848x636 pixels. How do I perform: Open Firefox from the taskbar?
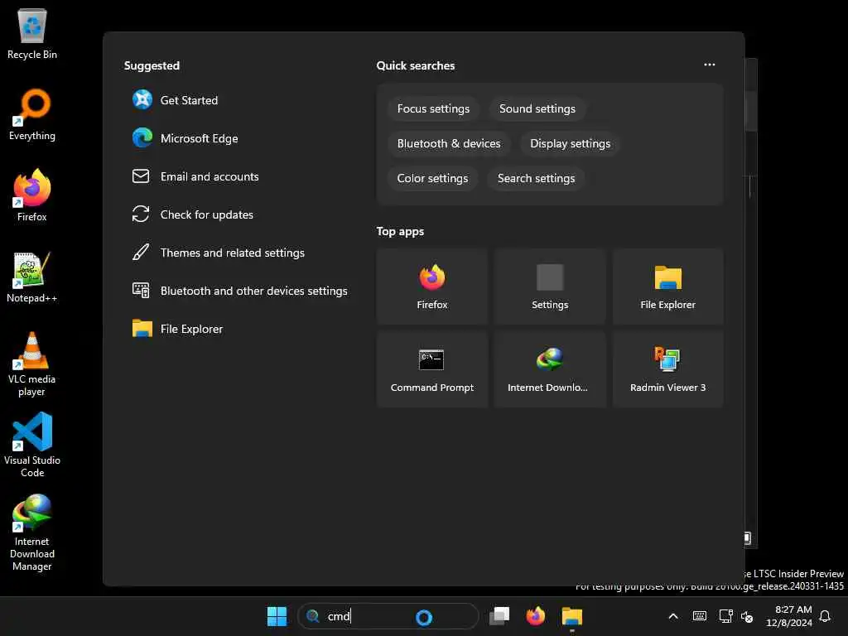tap(536, 616)
